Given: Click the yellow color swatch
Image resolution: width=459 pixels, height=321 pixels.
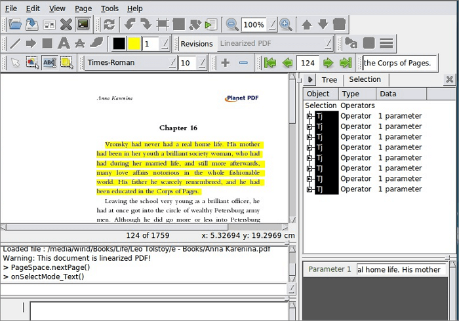Looking at the screenshot, I should 134,44.
